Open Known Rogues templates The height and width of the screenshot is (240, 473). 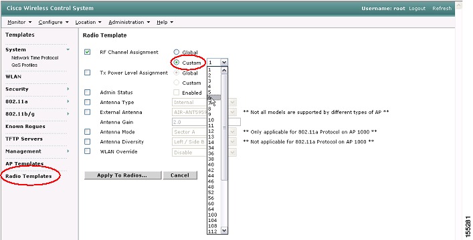[x=25, y=126]
